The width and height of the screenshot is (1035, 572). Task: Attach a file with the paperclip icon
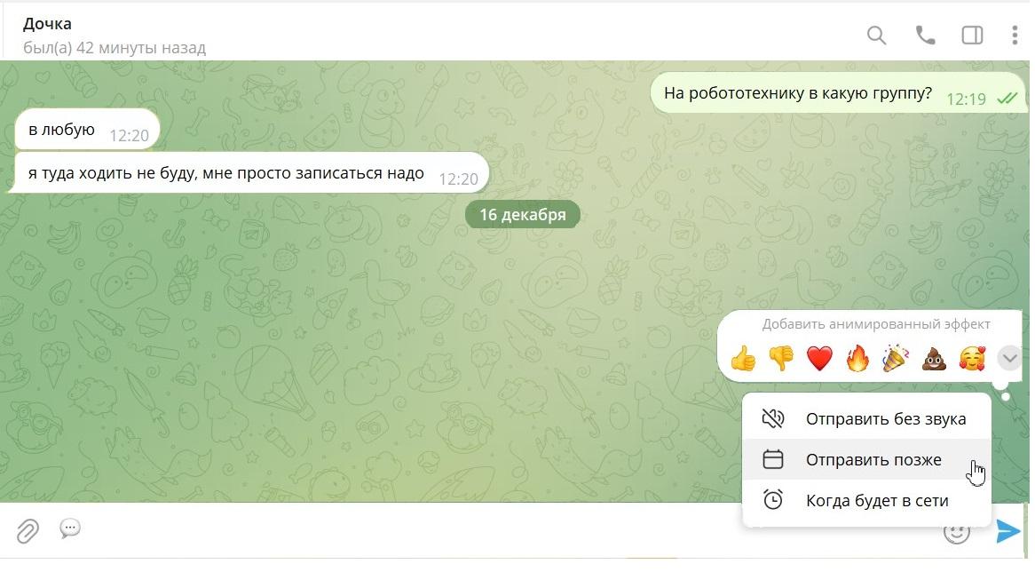click(27, 531)
